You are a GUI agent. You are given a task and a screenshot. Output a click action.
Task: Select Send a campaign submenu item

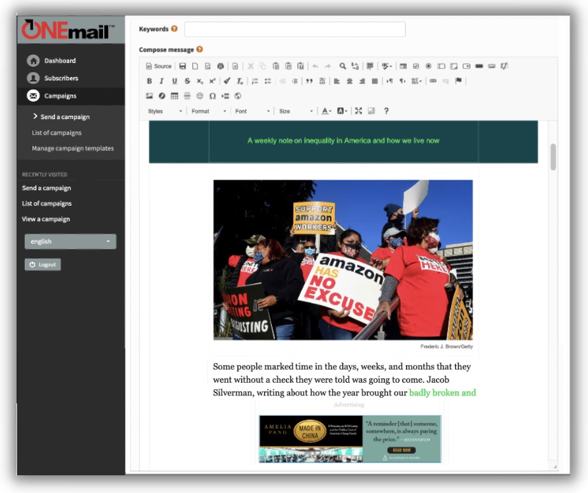click(65, 117)
